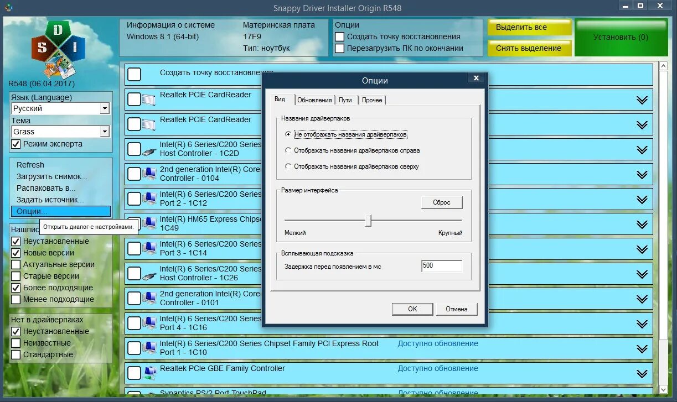Uncheck 'Более подходящие' filter
The height and width of the screenshot is (402, 677).
[16, 288]
